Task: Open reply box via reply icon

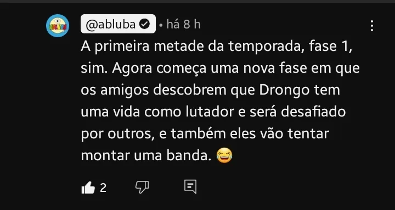Action: coord(190,186)
